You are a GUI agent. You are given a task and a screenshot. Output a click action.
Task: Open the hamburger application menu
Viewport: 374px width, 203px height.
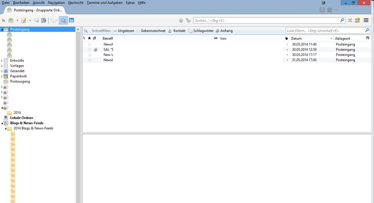tap(366, 21)
